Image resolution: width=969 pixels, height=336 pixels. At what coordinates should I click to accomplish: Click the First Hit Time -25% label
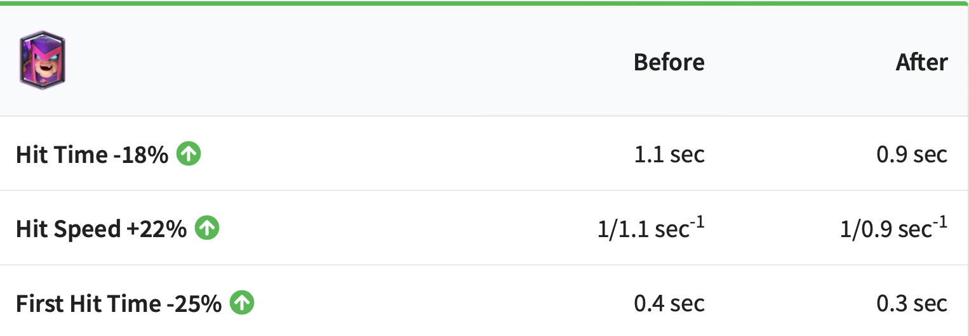118,304
